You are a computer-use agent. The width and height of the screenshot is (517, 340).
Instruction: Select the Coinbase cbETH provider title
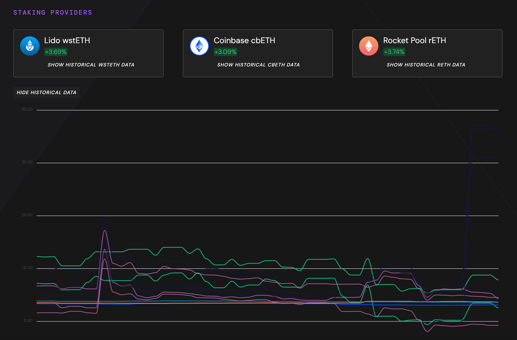click(x=244, y=41)
